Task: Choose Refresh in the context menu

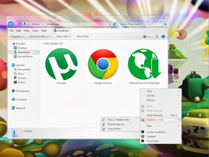Action: tap(161, 100)
